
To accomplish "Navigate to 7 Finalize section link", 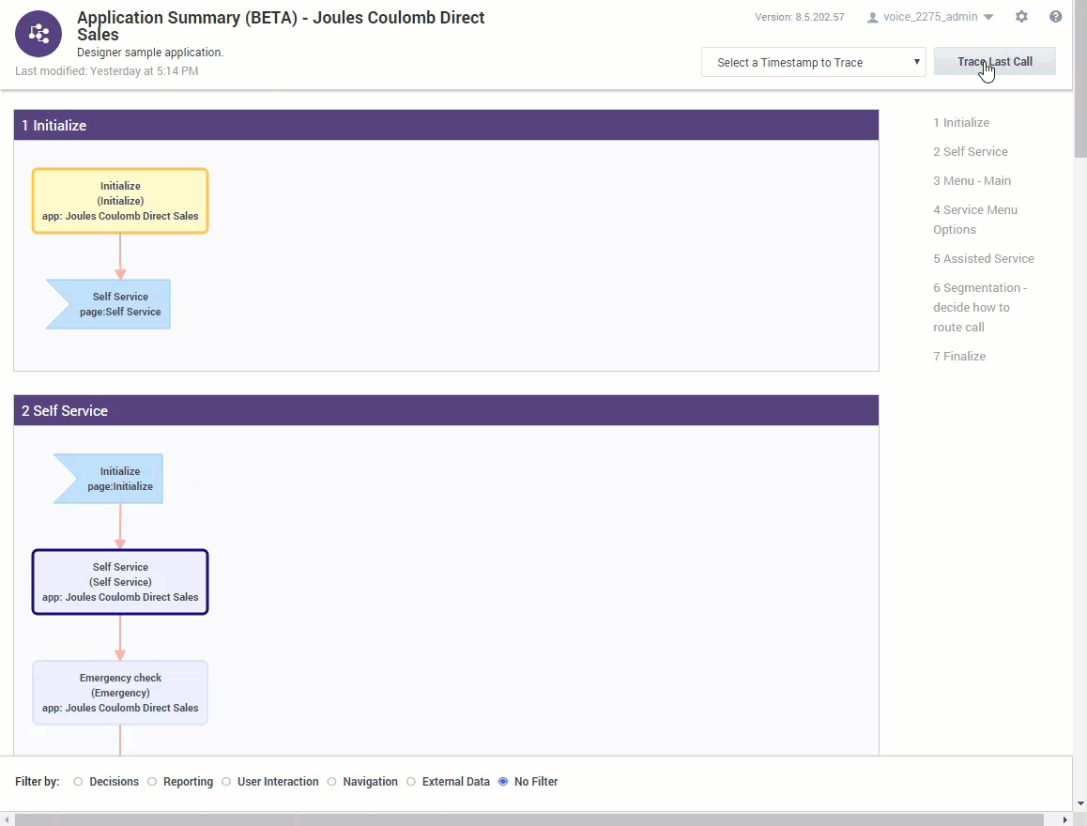I will pos(959,356).
